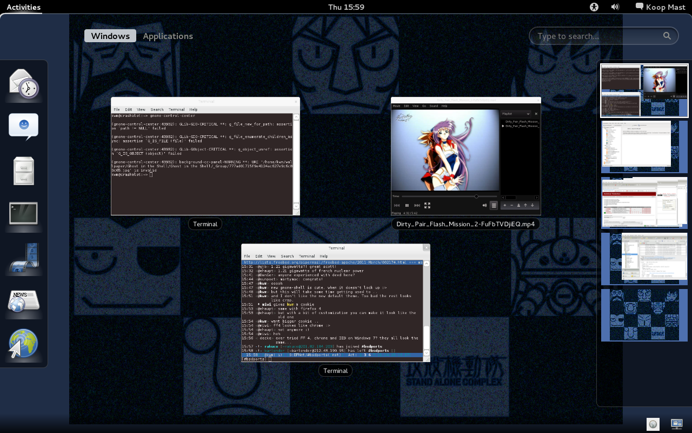Screen dimensions: 692x433
Task: Activate the anime video frame in player
Action: (445, 150)
